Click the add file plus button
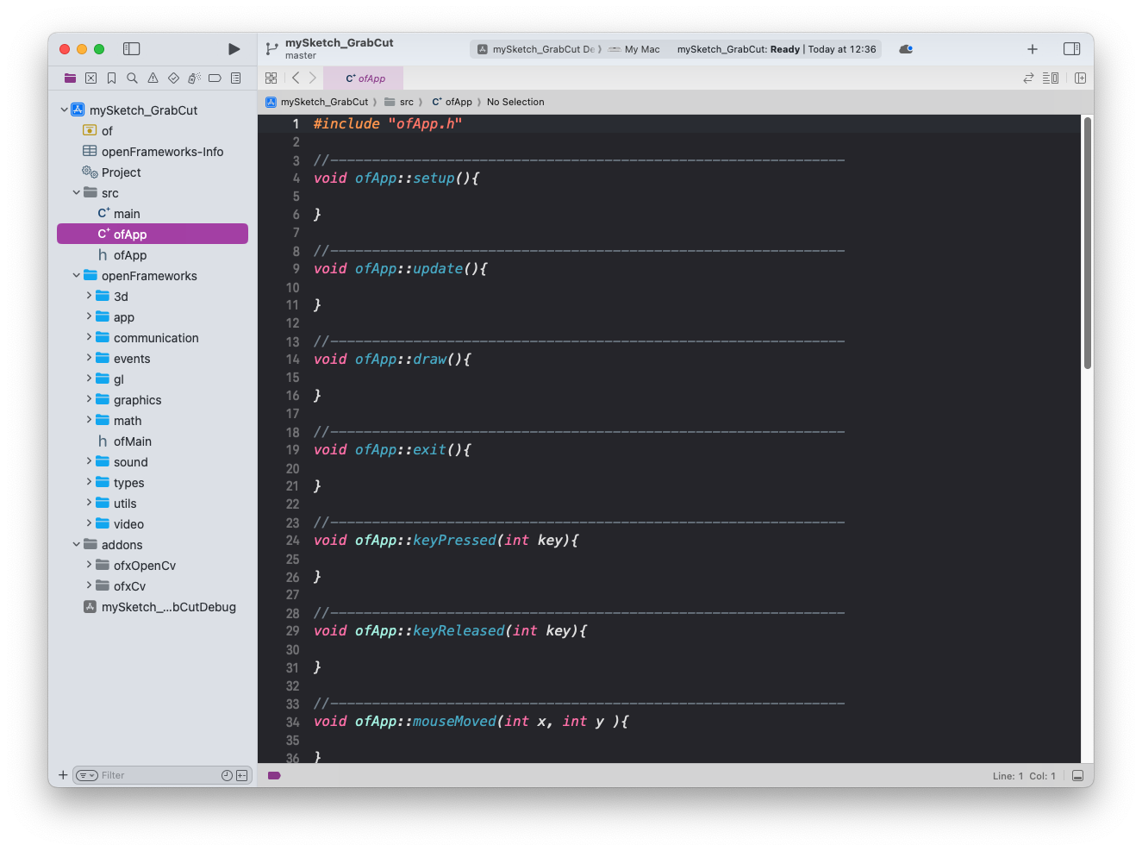1142x851 pixels. point(63,775)
